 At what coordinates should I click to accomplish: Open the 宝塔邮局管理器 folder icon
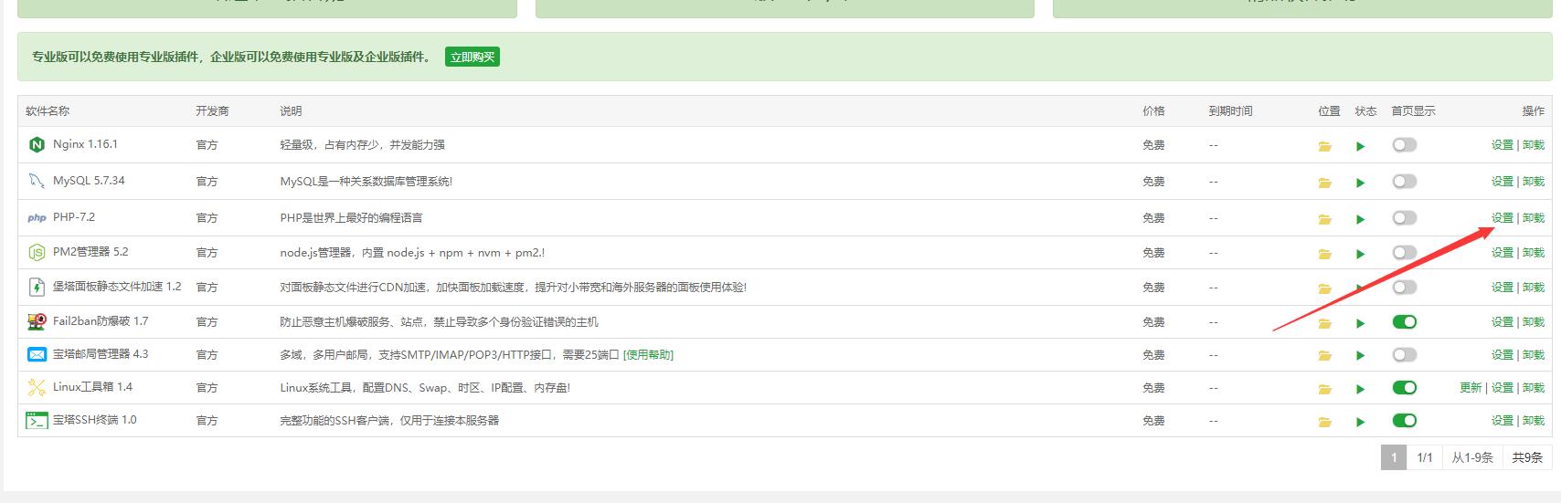(1324, 356)
